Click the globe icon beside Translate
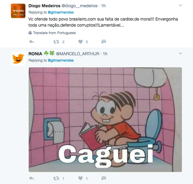The height and width of the screenshot is (184, 193). coord(30,33)
